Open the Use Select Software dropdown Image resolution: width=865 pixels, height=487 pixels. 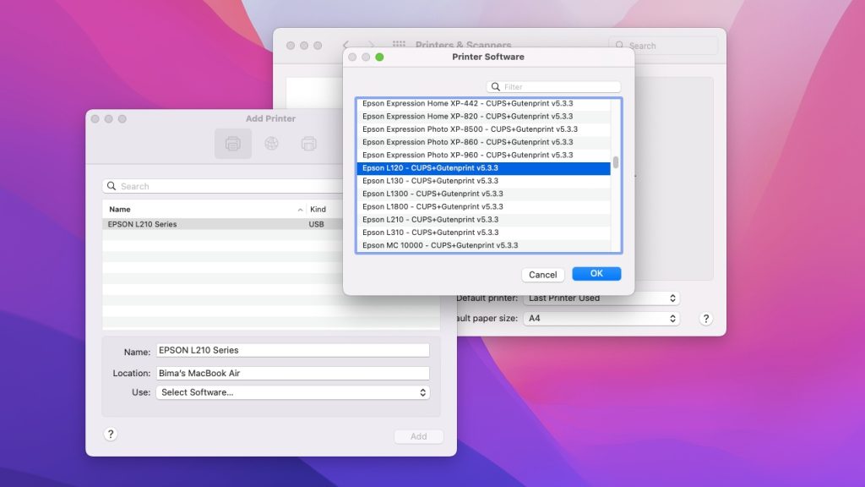pyautogui.click(x=292, y=392)
